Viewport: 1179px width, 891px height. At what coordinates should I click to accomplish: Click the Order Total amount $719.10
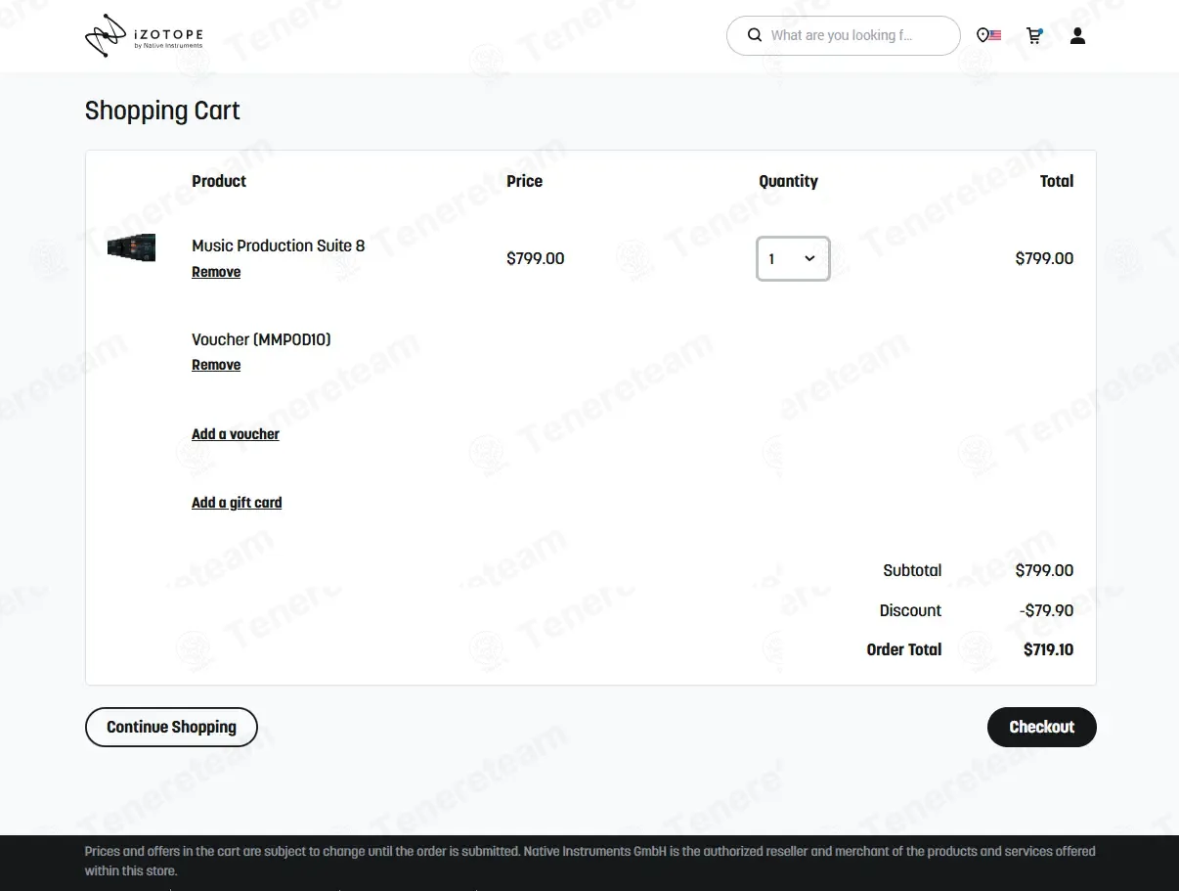[x=1048, y=649]
